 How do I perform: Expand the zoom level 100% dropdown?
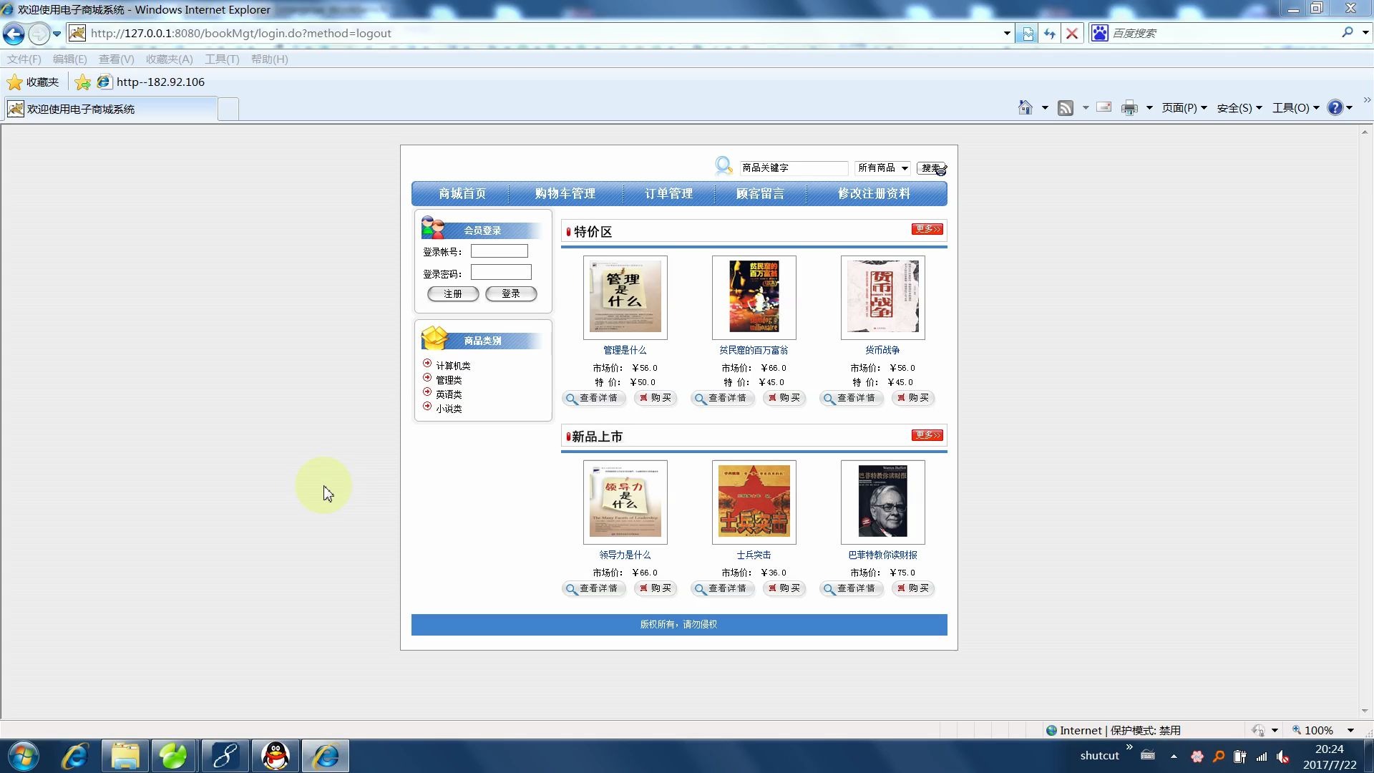point(1350,730)
